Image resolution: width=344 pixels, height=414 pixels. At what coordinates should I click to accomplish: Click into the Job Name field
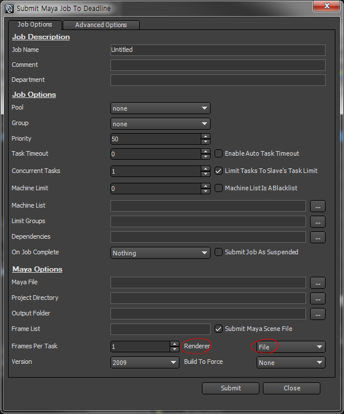218,50
